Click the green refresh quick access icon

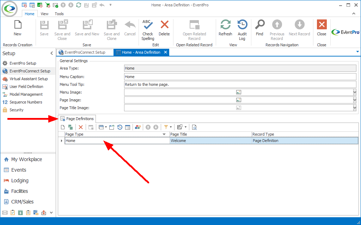click(x=79, y=5)
